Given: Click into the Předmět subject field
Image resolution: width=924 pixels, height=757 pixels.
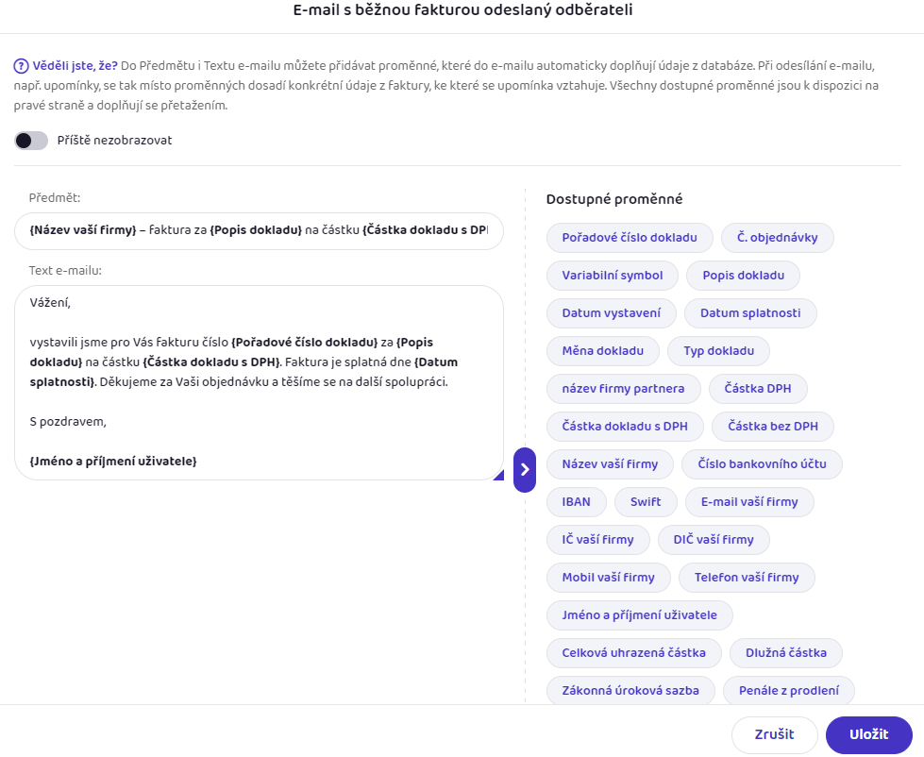Looking at the screenshot, I should [x=259, y=231].
